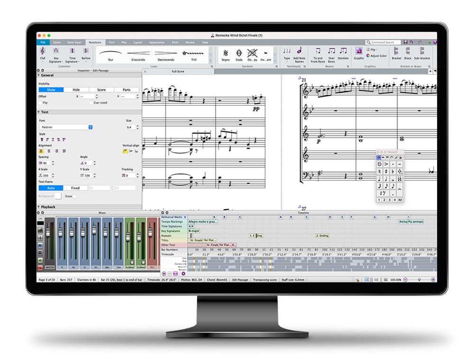
Task: Choose the Decrescendo hairpin line
Action: tap(166, 54)
